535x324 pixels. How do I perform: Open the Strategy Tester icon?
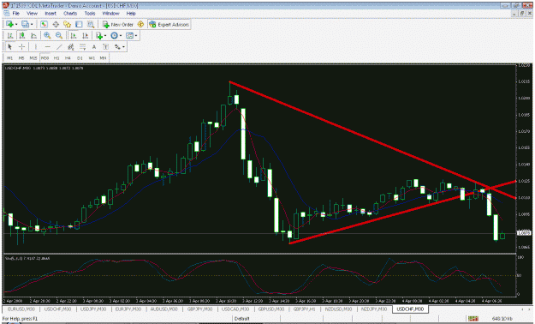click(91, 24)
